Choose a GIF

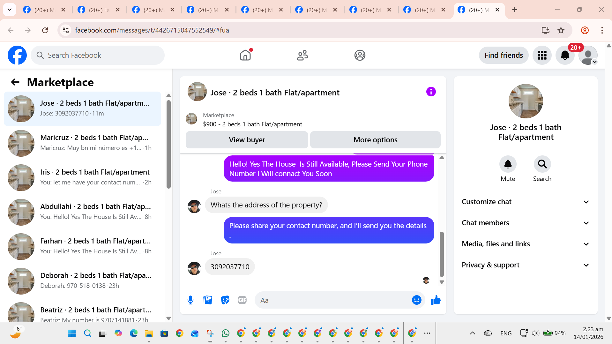pyautogui.click(x=242, y=300)
